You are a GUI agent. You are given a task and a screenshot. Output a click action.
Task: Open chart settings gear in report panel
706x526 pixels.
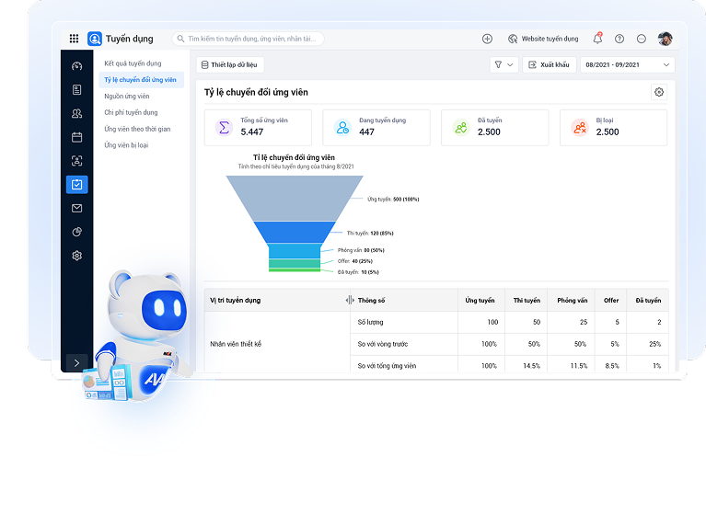click(658, 92)
